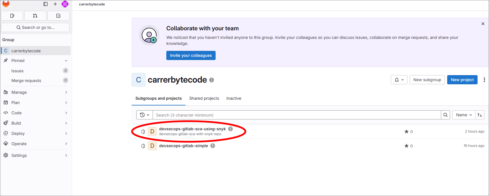489x196 pixels.
Task: Toggle the sidebar collapse icon
Action: tap(46, 4)
